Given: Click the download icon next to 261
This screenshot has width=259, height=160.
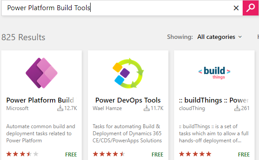Looking at the screenshot, I should click(237, 108).
